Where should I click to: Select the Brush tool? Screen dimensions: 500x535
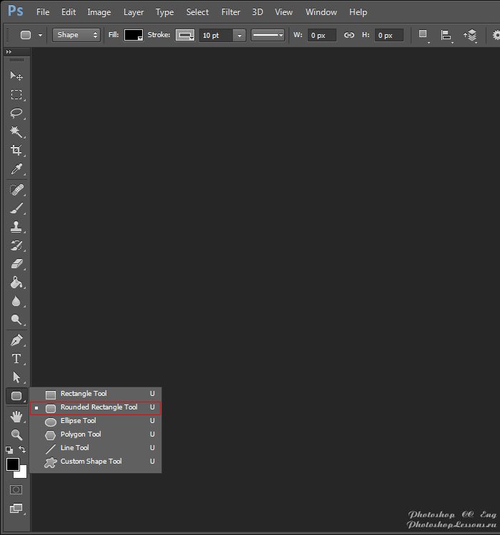pyautogui.click(x=16, y=208)
